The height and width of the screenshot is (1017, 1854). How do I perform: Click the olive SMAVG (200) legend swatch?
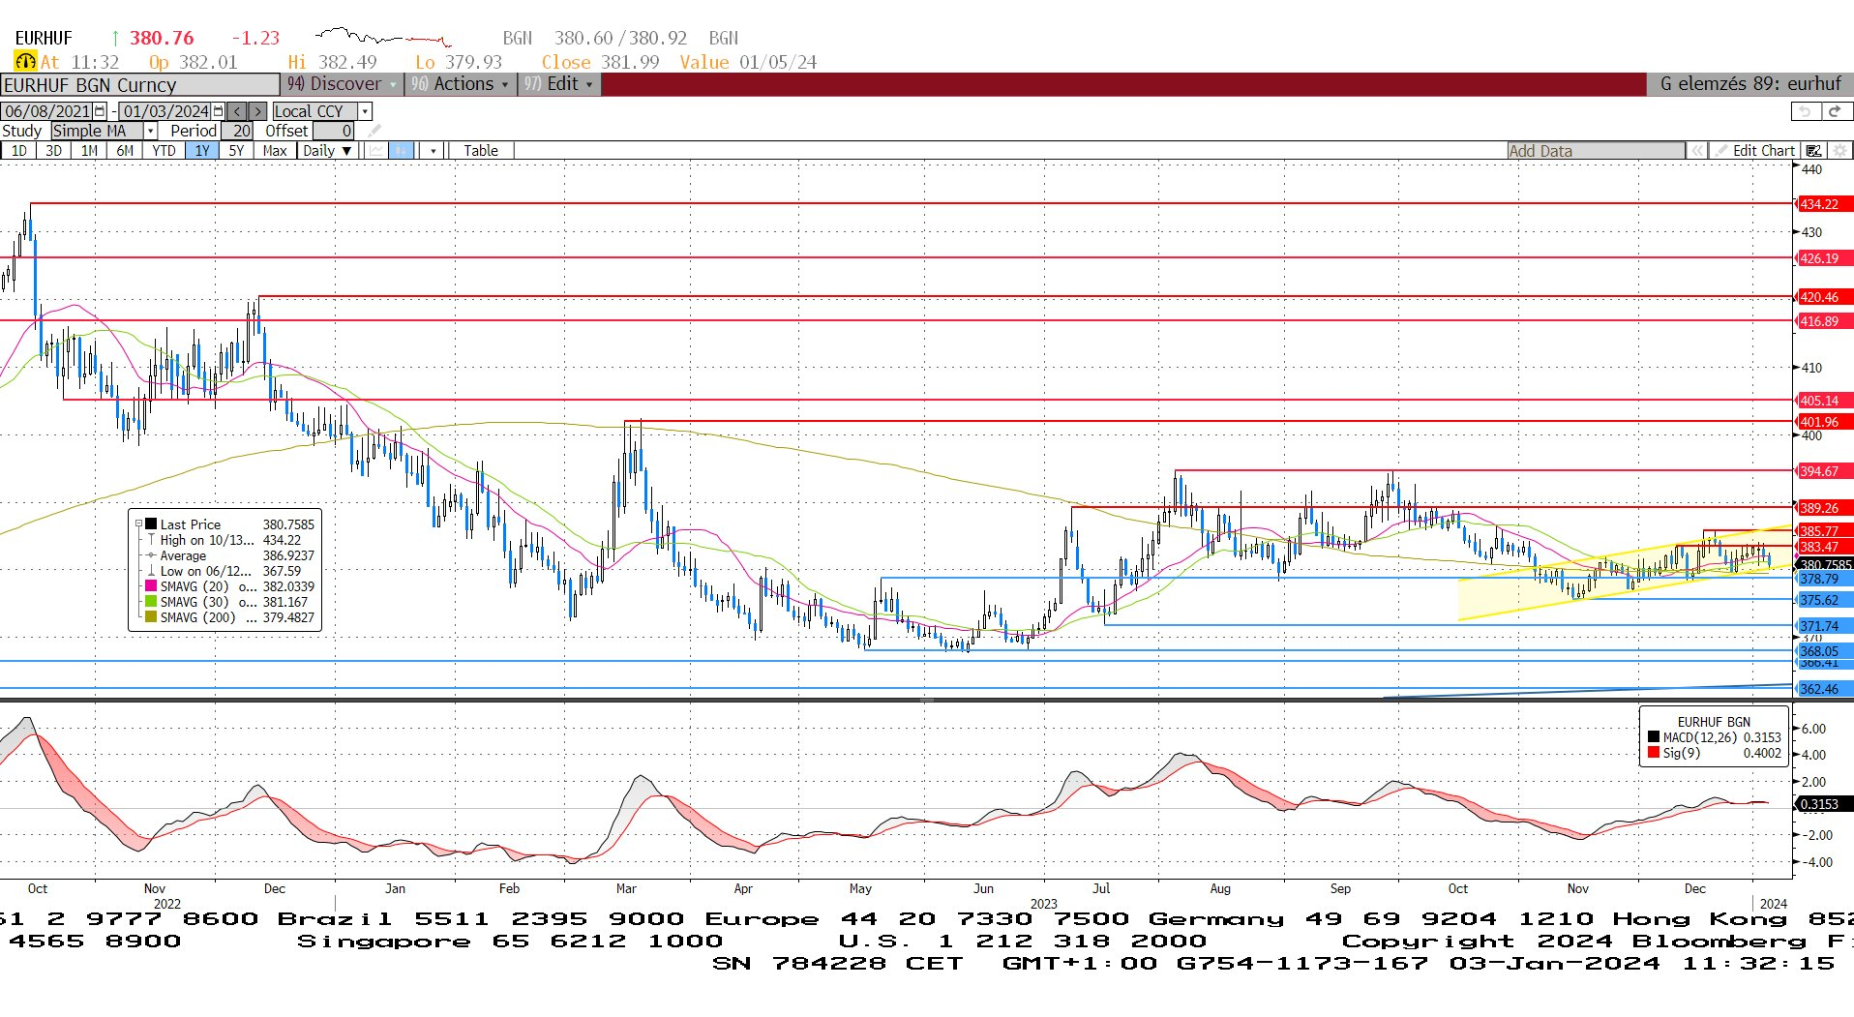coord(151,617)
